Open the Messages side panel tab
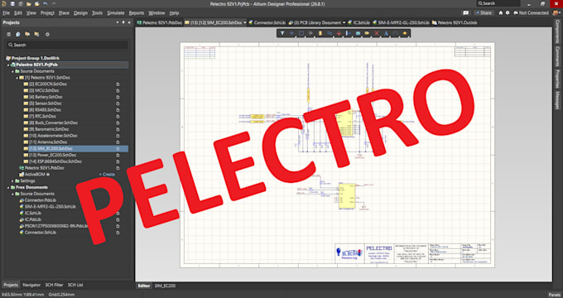Screen dimensions: 563x298 [557, 100]
